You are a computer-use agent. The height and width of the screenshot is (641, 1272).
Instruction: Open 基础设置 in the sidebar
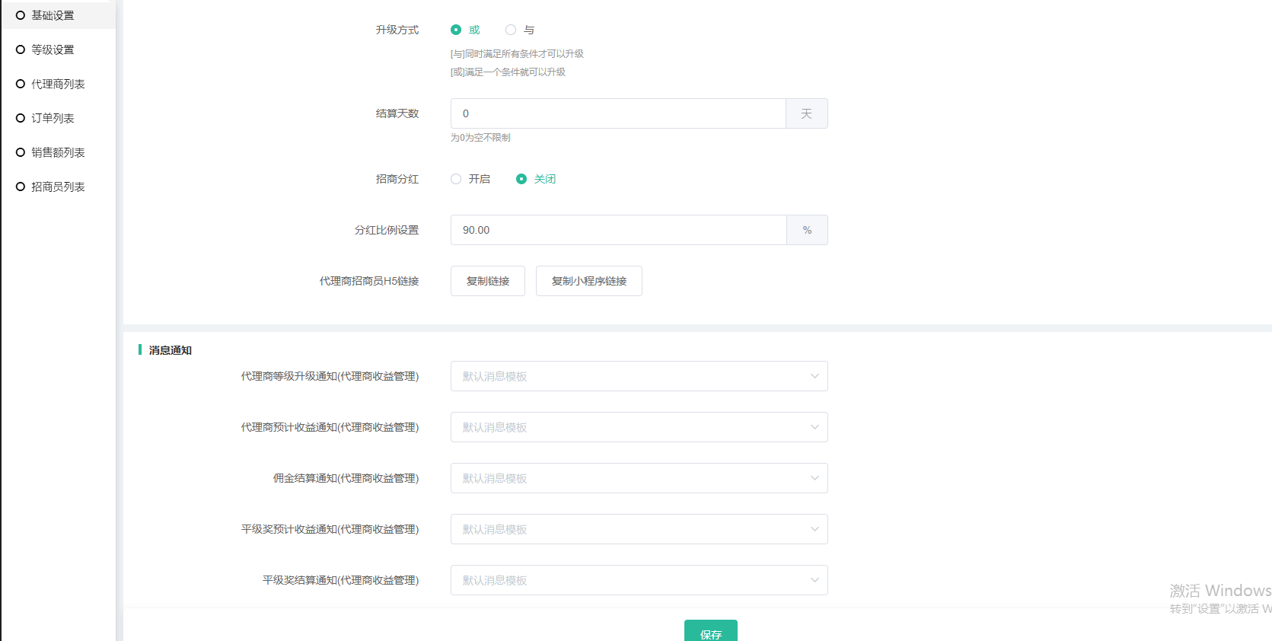tap(53, 15)
